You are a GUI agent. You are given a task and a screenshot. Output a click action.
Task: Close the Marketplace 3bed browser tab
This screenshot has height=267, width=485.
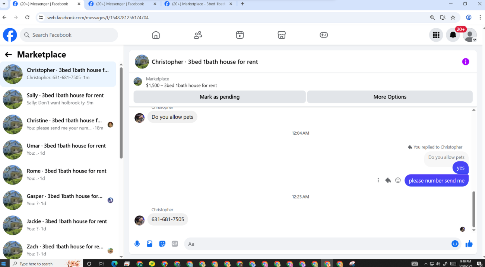[231, 4]
